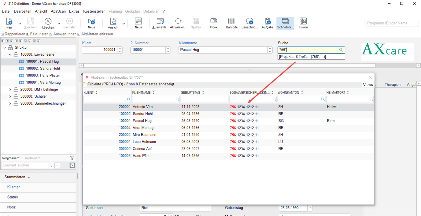Sort by the GEBURTSTAG column header
This screenshot has height=216, width=421.
(x=205, y=92)
